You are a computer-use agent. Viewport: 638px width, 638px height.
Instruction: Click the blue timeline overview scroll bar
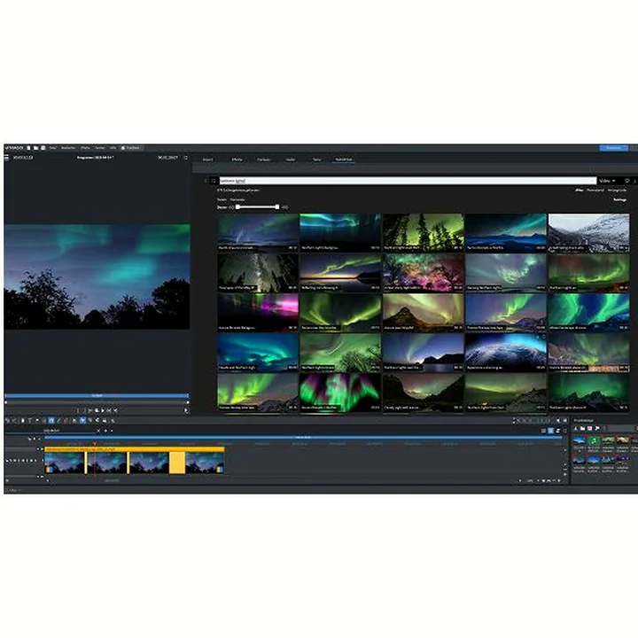(303, 438)
